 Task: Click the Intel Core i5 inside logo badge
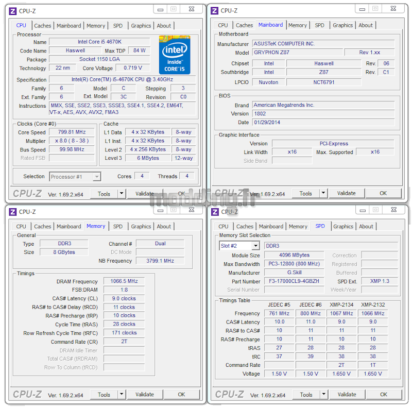[x=175, y=55]
